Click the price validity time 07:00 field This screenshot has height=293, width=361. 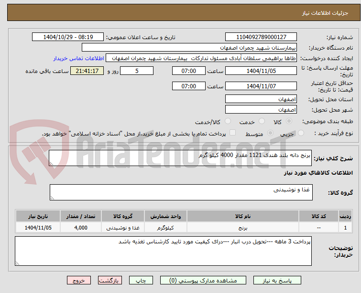pos(188,86)
